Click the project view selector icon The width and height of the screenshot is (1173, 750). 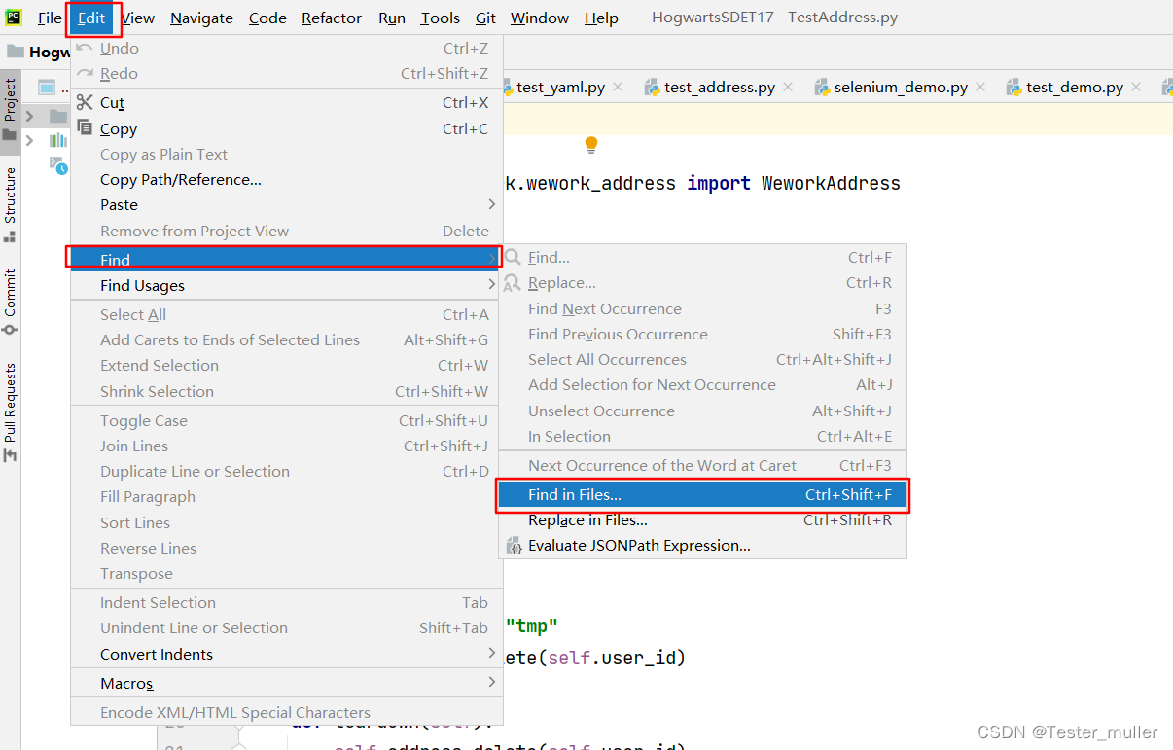(x=46, y=88)
